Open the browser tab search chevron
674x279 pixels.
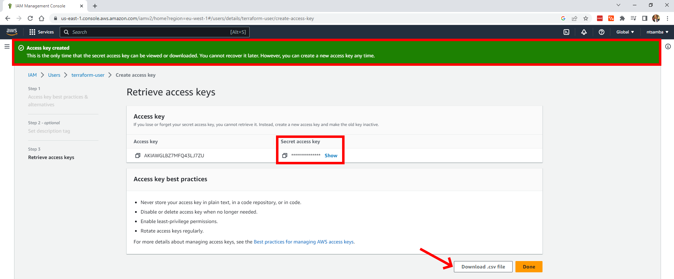click(618, 5)
